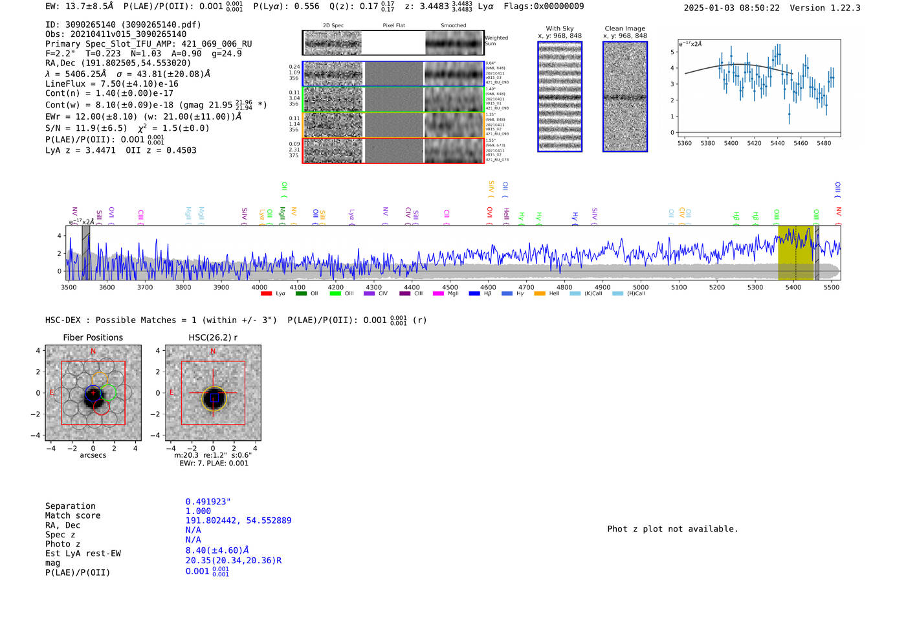Viewport: 906px width, 617px height.
Task: Click the matched RA, Dec coordinates value
Action: [238, 521]
